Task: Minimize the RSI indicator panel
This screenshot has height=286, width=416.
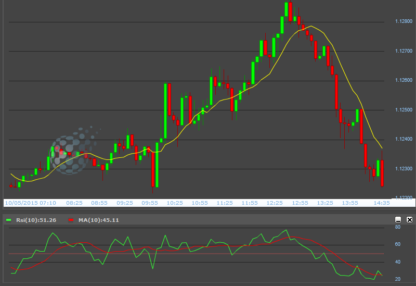Action: (x=398, y=219)
